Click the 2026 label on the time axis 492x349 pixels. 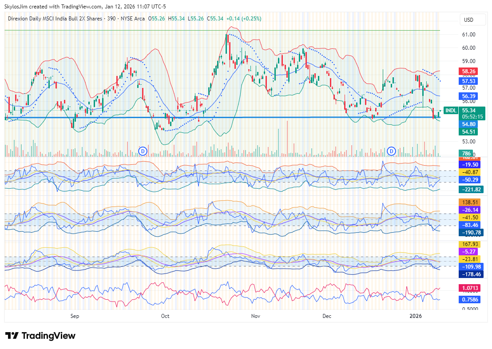[415, 316]
